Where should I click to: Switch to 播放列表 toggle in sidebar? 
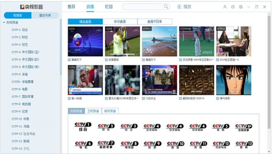(x=45, y=15)
